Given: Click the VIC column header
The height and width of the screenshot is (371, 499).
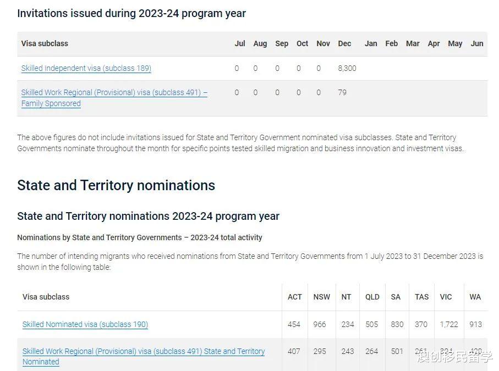Looking at the screenshot, I should click(446, 297).
